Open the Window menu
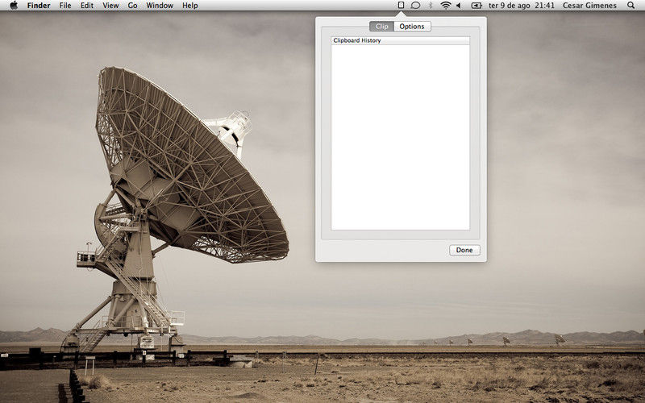This screenshot has height=403, width=645. click(160, 6)
